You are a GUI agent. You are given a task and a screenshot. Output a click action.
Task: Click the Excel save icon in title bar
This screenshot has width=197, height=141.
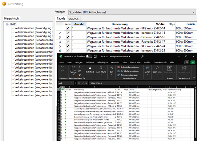pos(95,56)
